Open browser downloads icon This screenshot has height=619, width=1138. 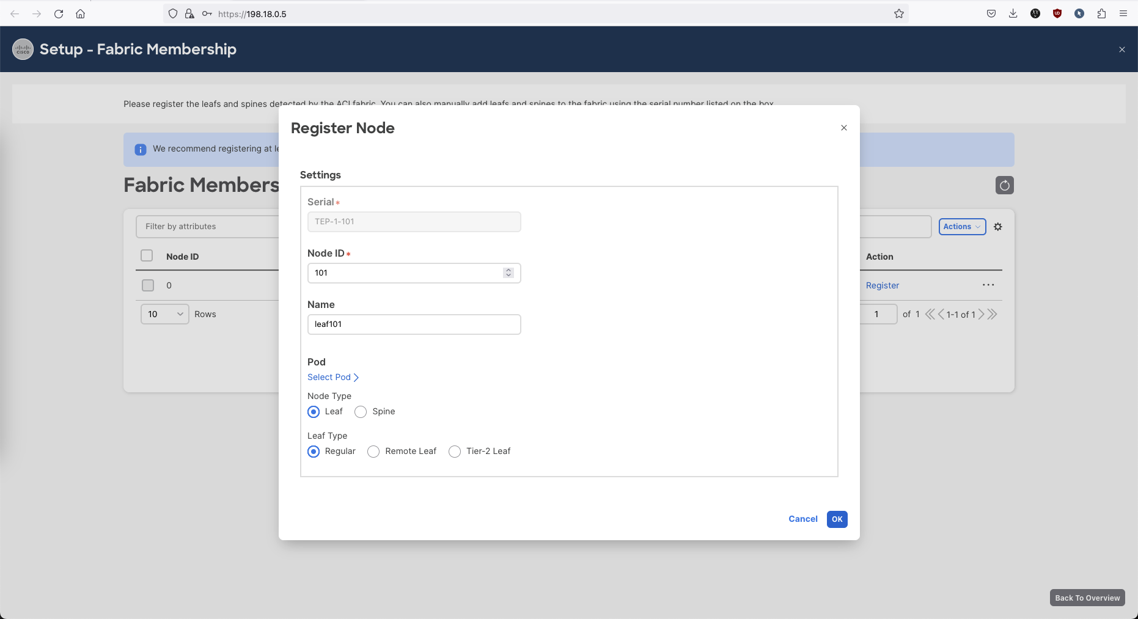tap(1013, 13)
